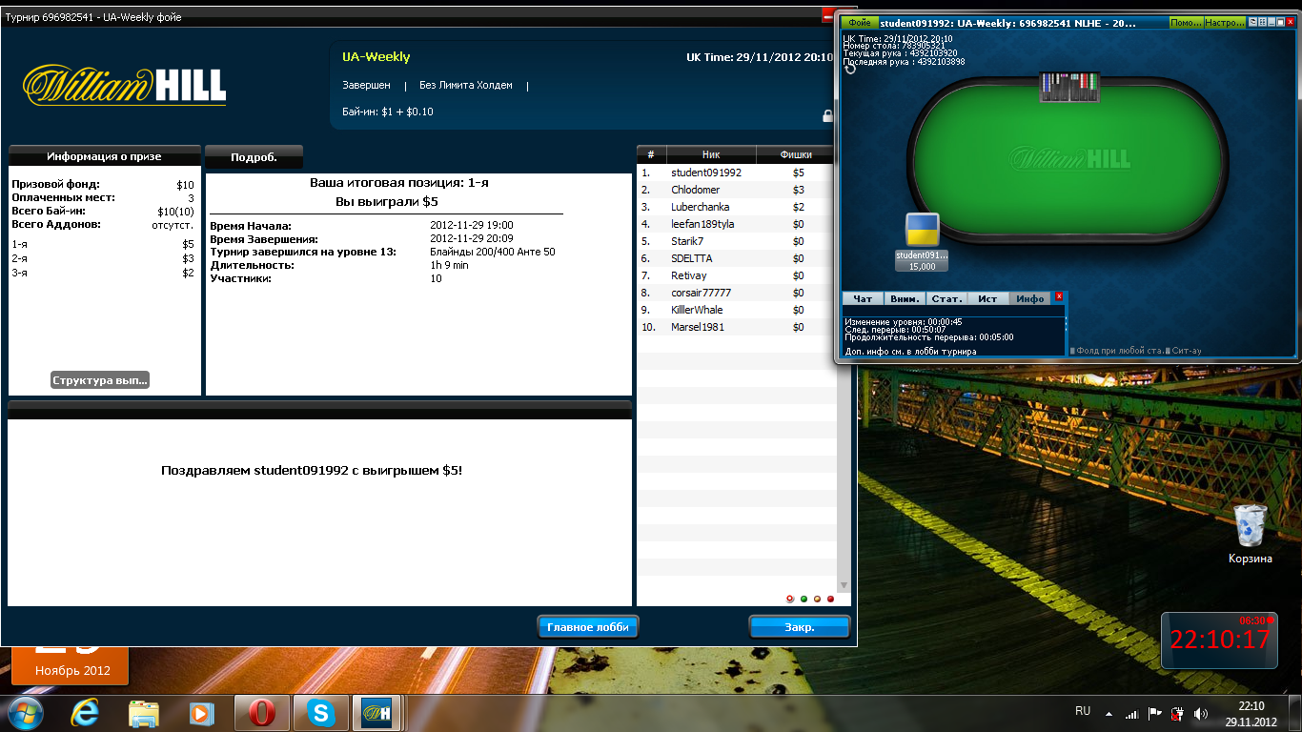Select player row Retivay
This screenshot has height=732, width=1302.
737,275
